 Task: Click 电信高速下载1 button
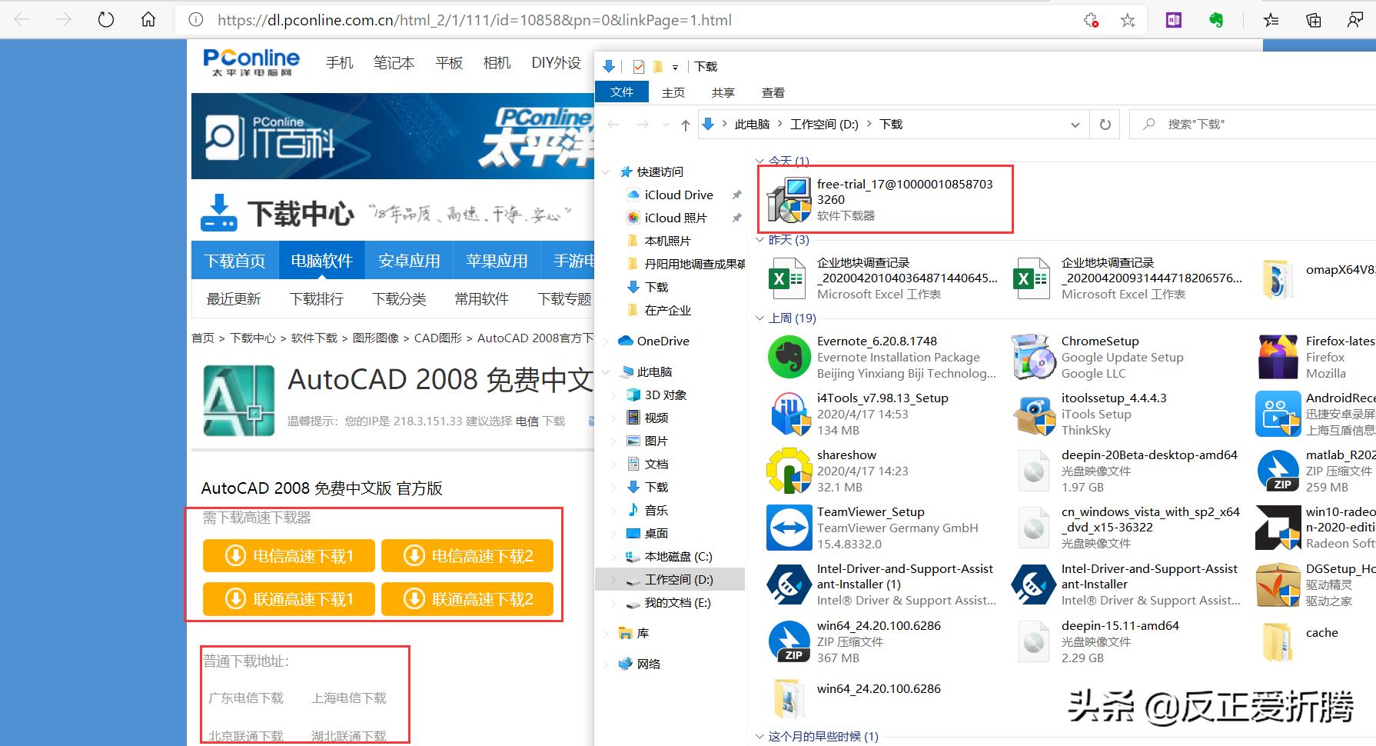pyautogui.click(x=289, y=556)
